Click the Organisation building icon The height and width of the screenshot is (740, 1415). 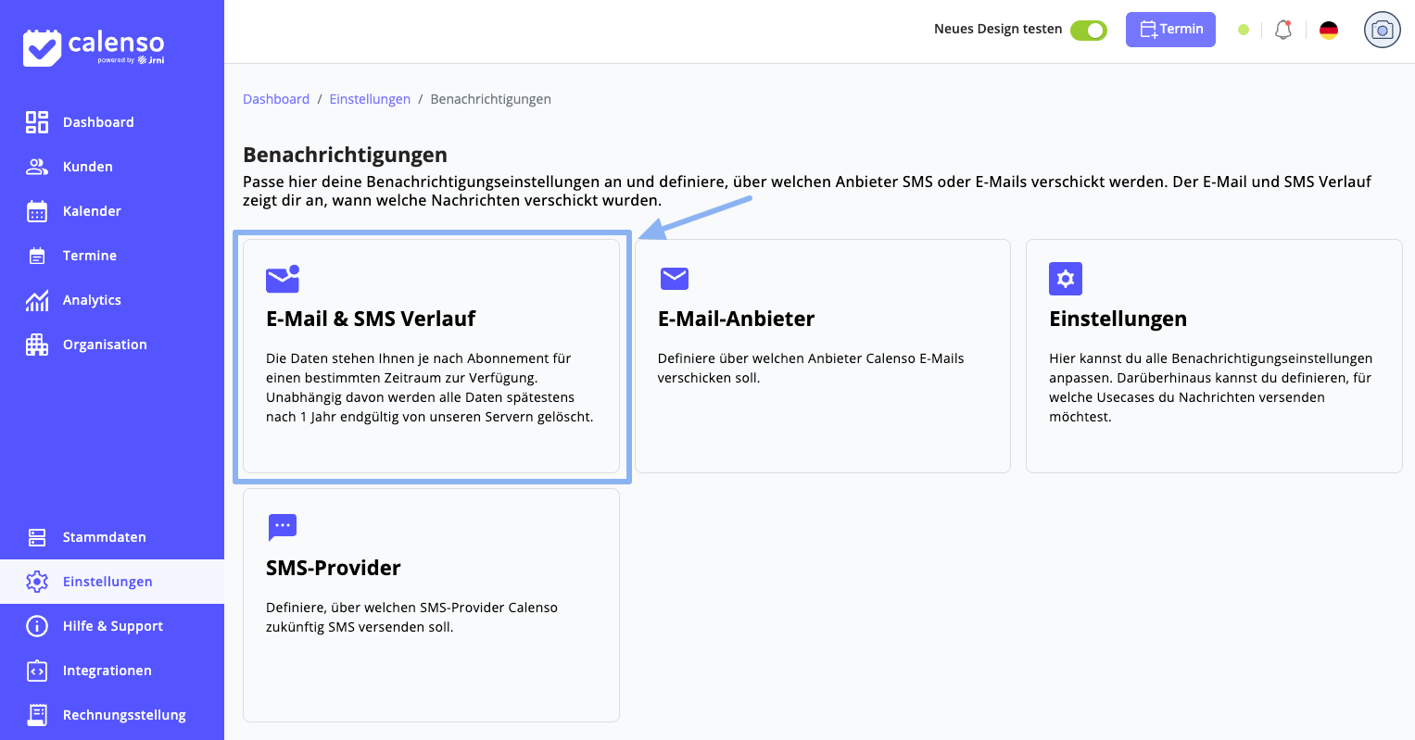point(37,345)
